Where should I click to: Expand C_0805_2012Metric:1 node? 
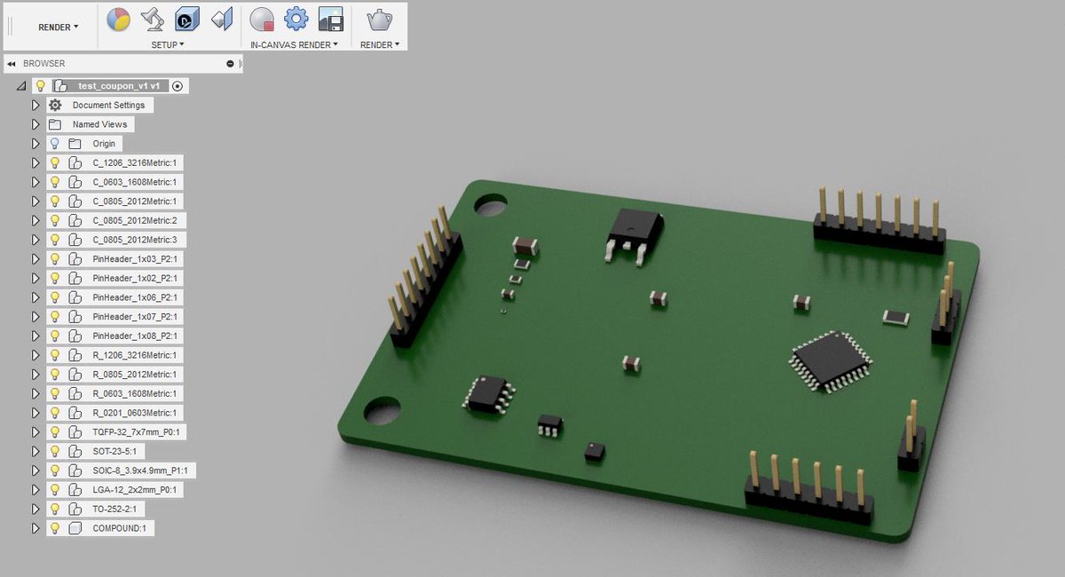pyautogui.click(x=35, y=202)
